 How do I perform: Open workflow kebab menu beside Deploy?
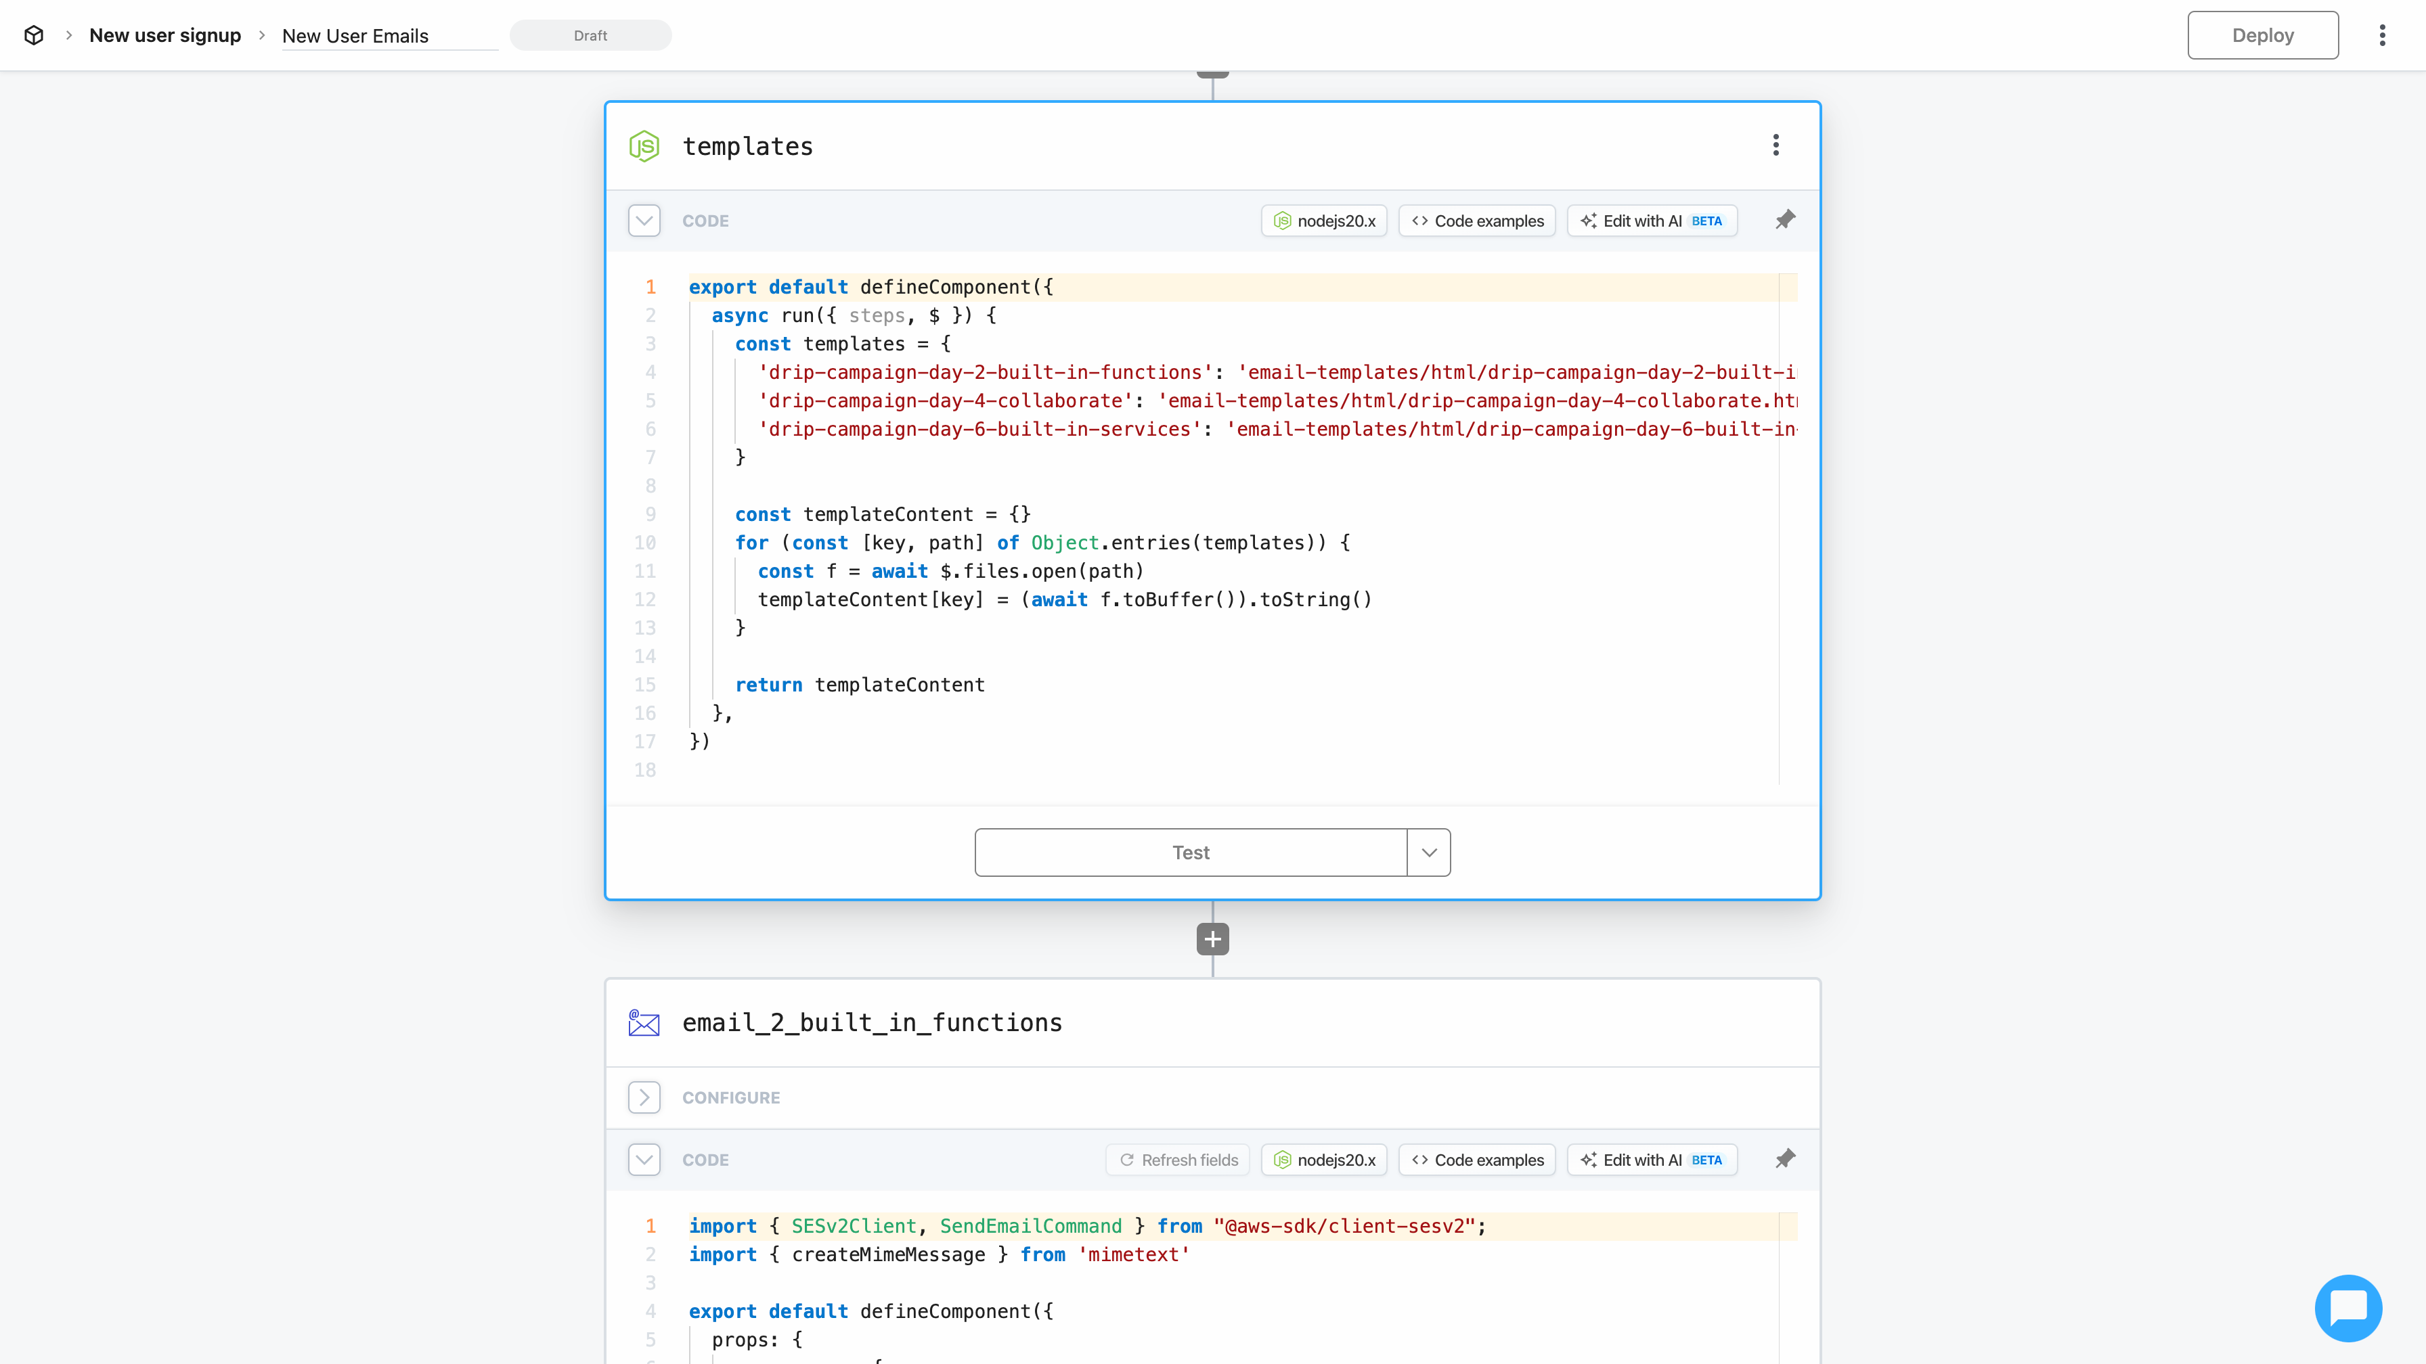(x=2382, y=36)
